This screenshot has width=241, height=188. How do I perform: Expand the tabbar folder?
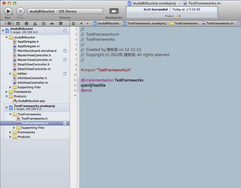(10, 74)
